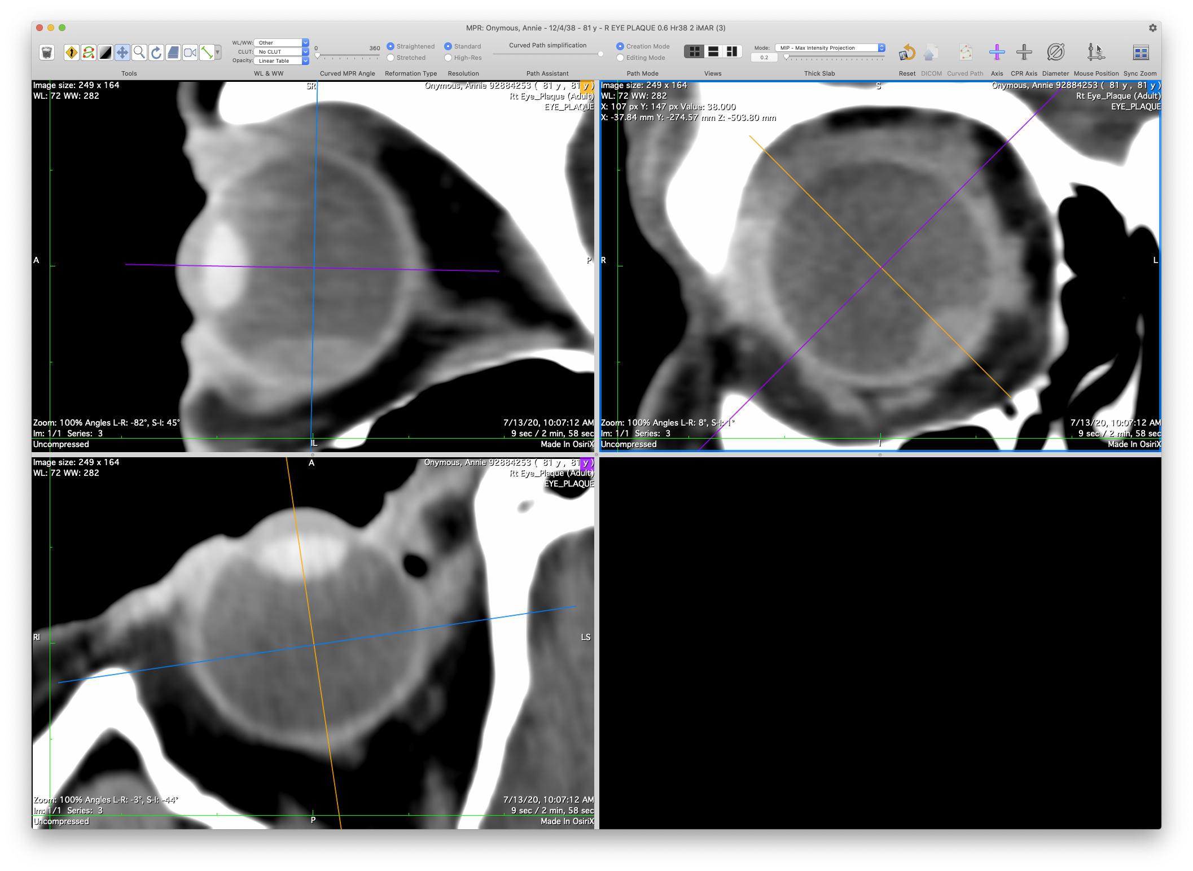Enable Editing Mode radio button
This screenshot has width=1193, height=871.
tap(620, 58)
